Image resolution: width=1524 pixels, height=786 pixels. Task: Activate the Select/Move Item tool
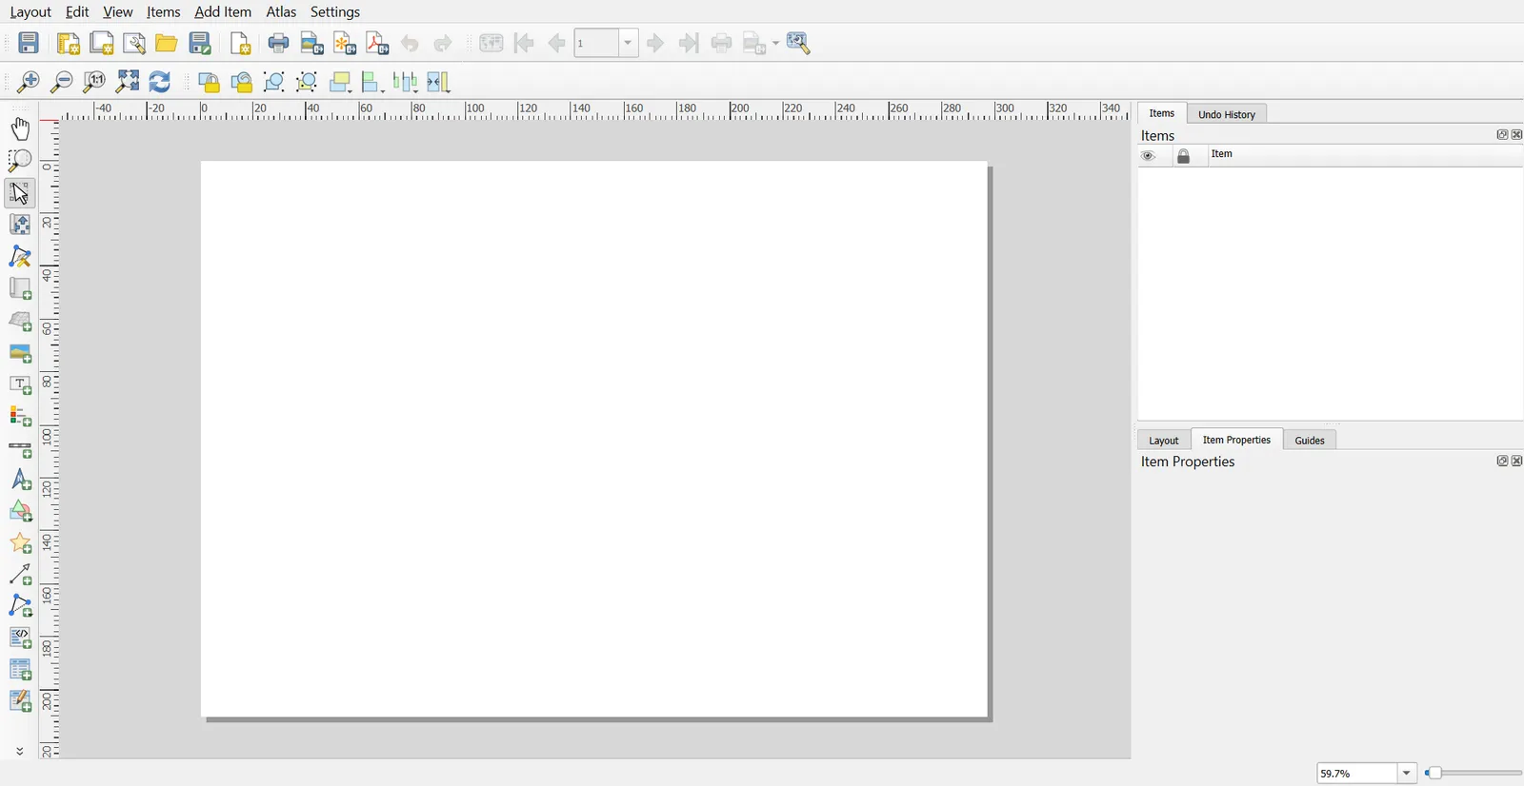coord(20,192)
